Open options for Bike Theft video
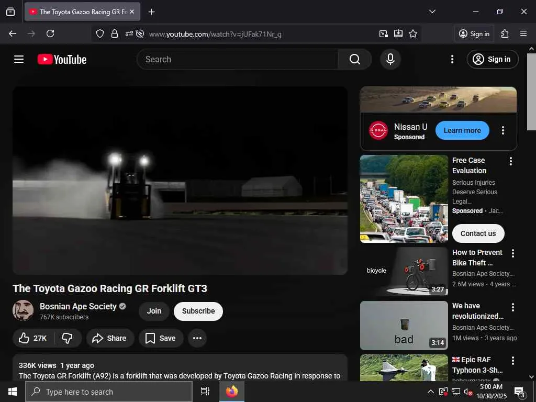 pyautogui.click(x=513, y=253)
